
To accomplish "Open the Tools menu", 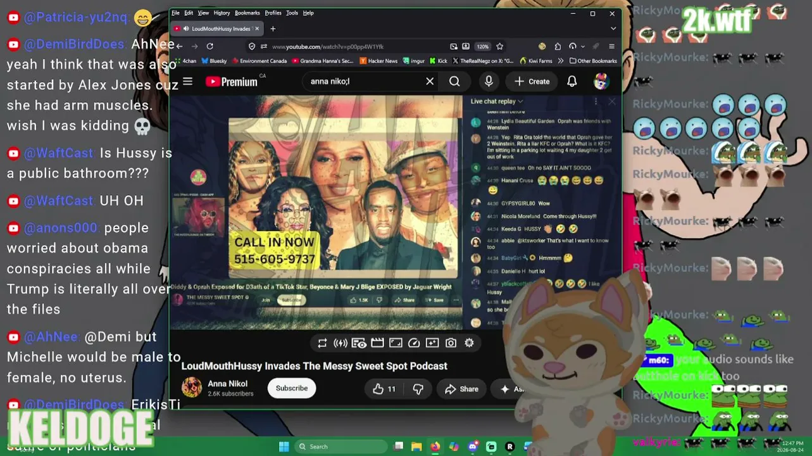I will coord(292,13).
